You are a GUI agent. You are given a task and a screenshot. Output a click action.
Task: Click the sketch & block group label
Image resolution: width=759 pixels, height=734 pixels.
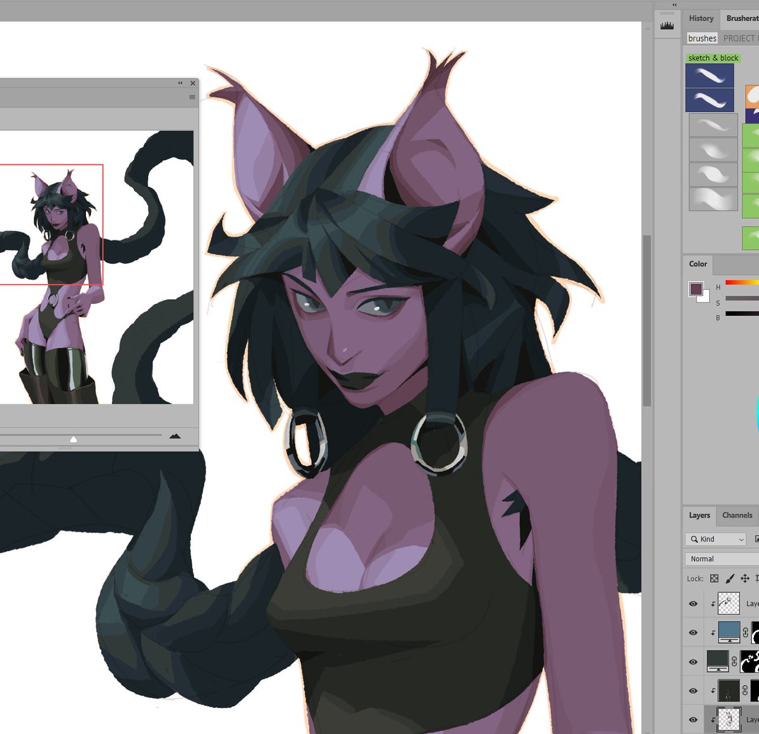(x=713, y=58)
